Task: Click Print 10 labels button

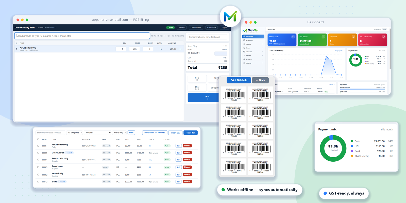Action: (x=239, y=80)
